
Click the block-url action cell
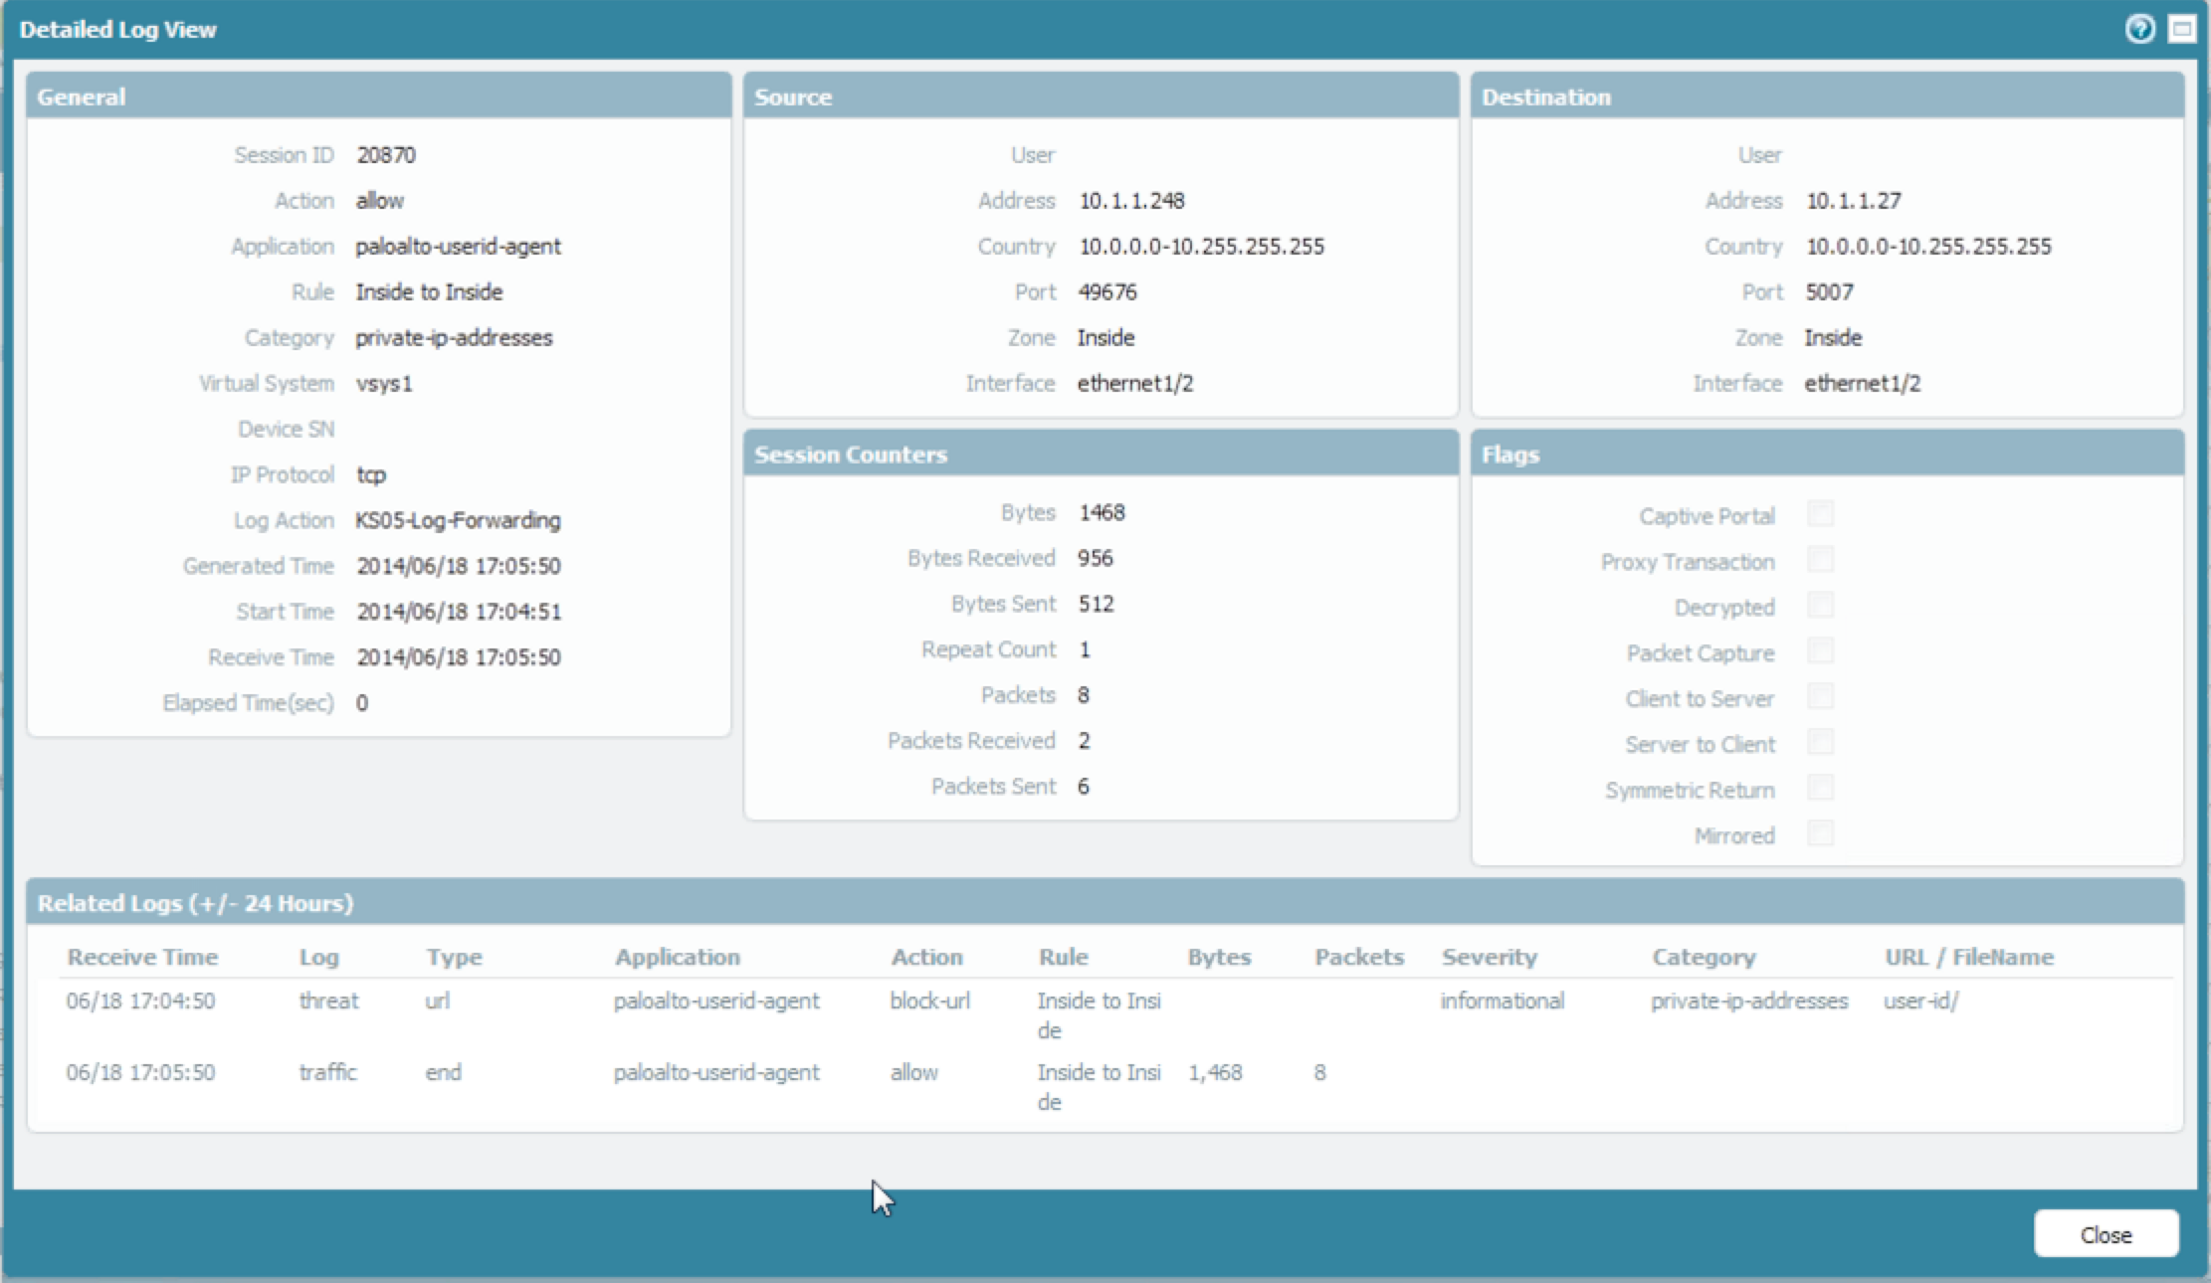(929, 1001)
